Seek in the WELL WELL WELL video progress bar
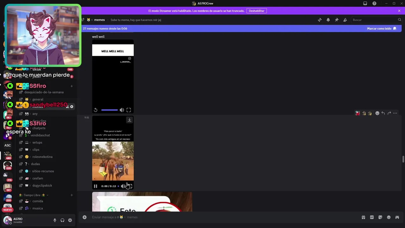 click(x=109, y=110)
